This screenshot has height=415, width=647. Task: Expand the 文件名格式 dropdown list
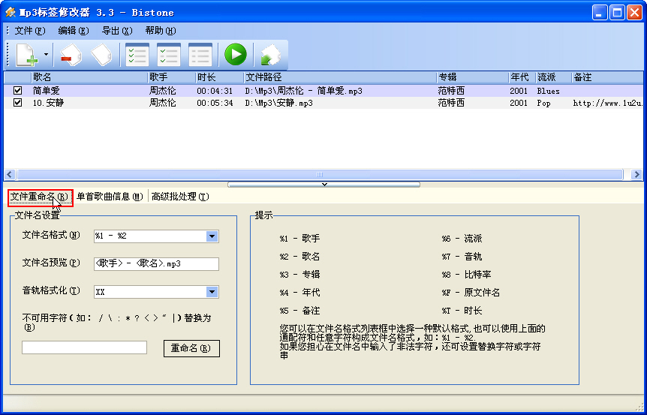(212, 236)
